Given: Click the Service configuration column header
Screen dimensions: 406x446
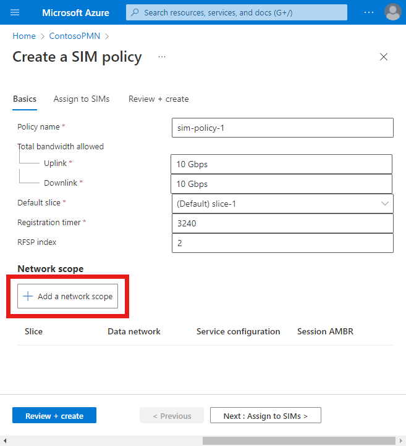Looking at the screenshot, I should click(x=238, y=331).
